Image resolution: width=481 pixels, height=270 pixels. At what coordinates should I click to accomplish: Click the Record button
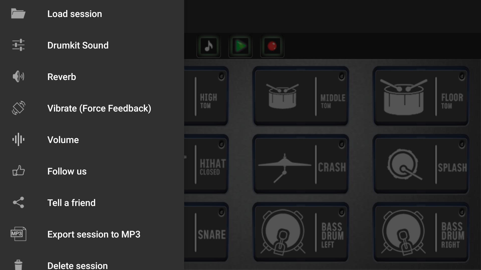pos(272,46)
